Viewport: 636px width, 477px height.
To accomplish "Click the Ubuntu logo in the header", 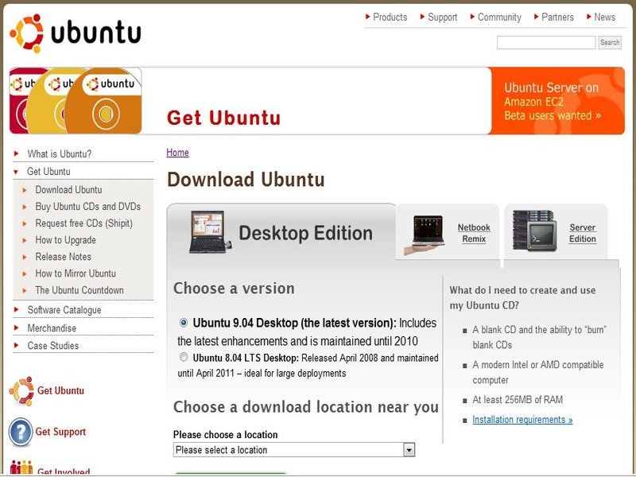I will point(76,33).
